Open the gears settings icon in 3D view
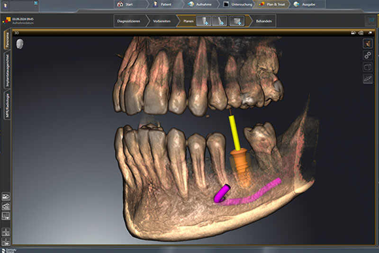This screenshot has height=253, width=379. click(x=367, y=55)
